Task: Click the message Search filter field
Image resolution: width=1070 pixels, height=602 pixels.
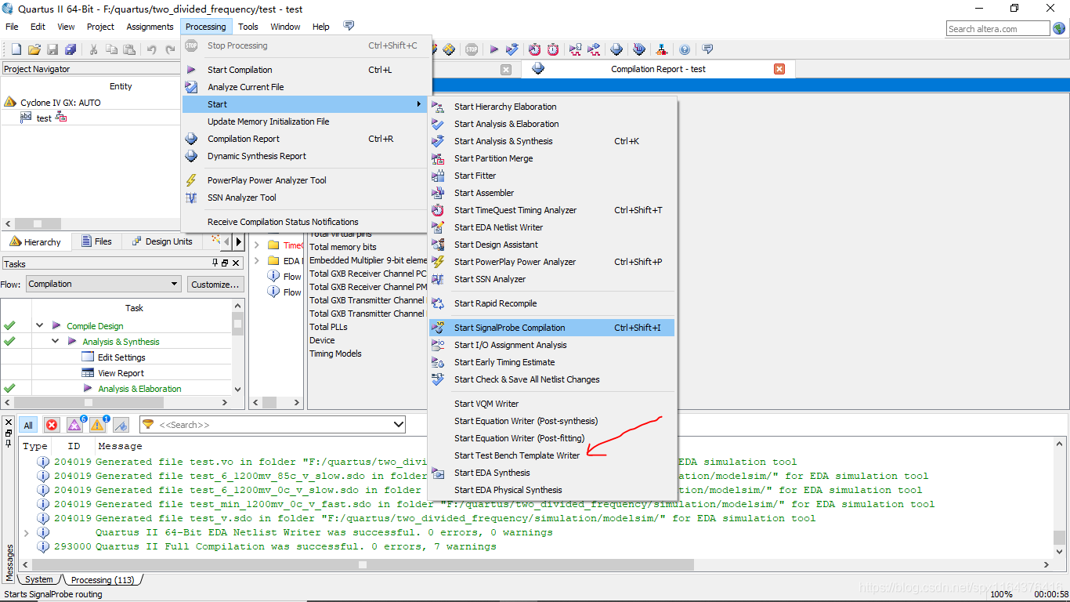Action: (x=273, y=424)
